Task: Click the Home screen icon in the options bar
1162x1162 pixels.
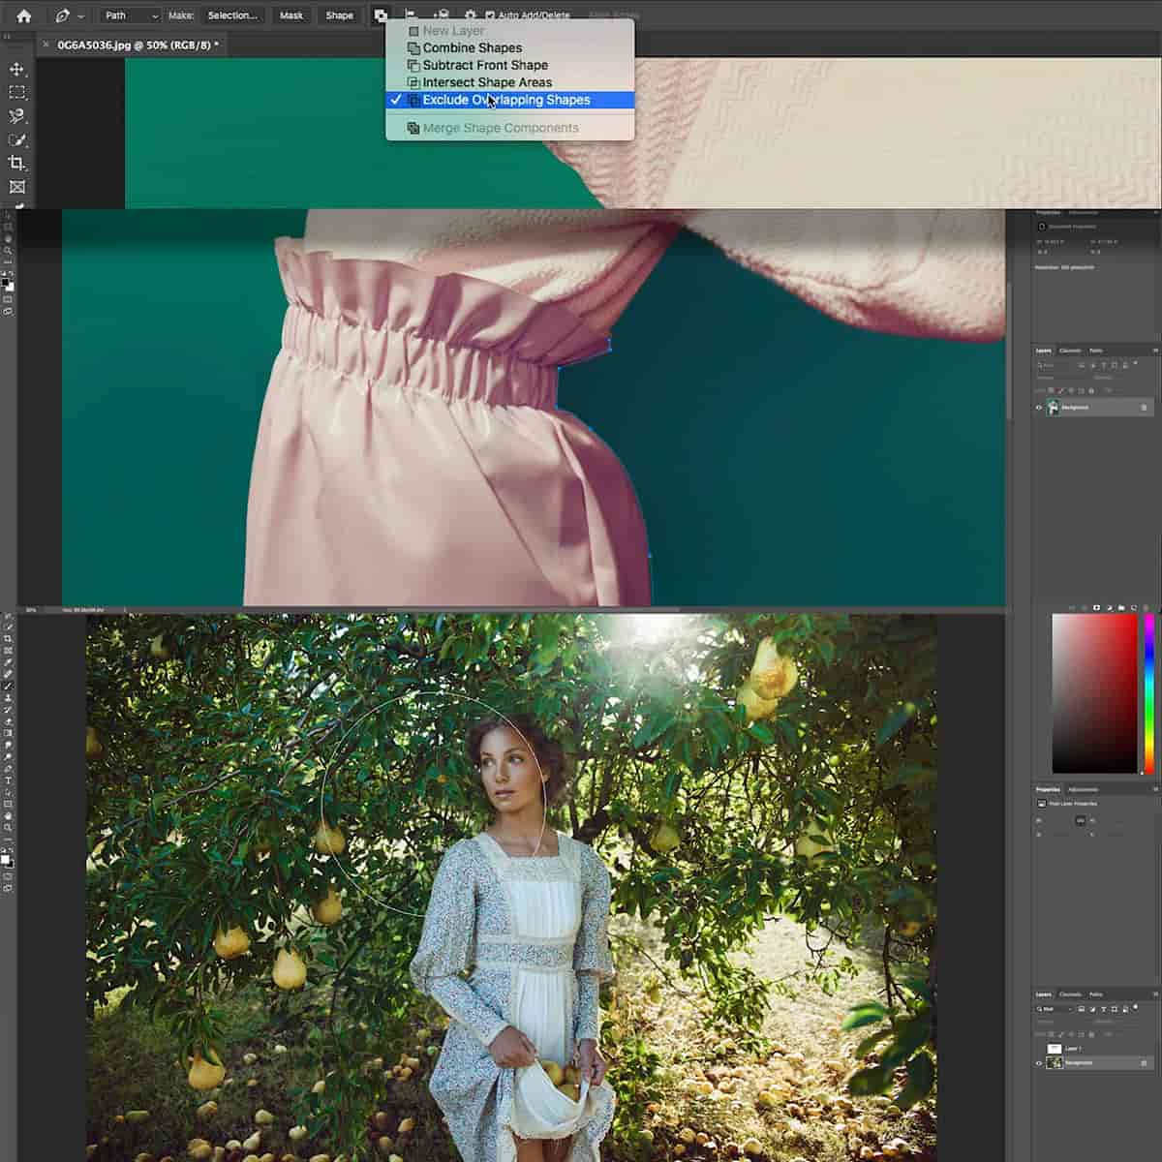Action: pos(21,15)
